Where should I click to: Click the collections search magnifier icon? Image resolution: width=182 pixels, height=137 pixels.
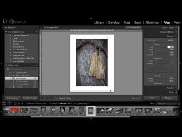8,69
